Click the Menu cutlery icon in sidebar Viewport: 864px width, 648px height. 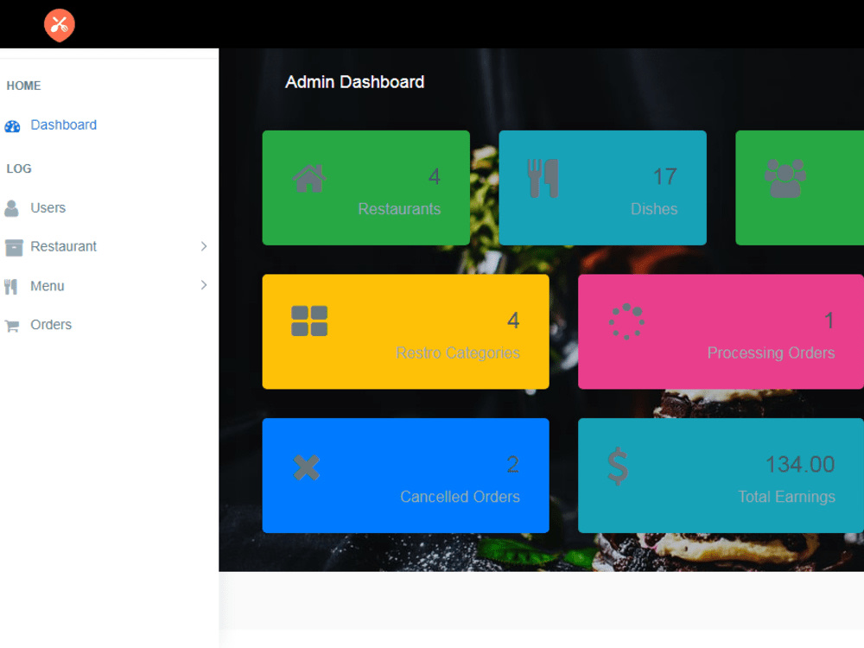tap(11, 287)
